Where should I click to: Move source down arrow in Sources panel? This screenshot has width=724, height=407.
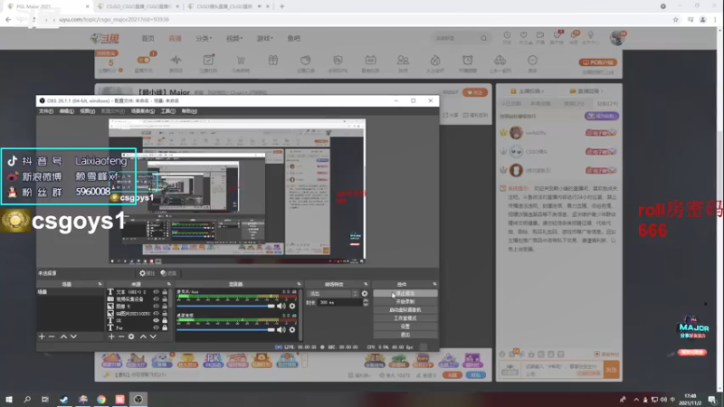tap(153, 336)
